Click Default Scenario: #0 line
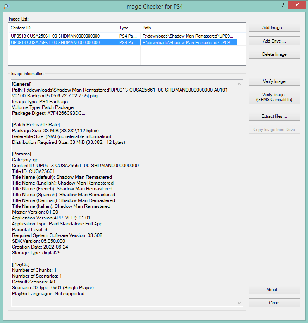 pyautogui.click(x=33, y=282)
